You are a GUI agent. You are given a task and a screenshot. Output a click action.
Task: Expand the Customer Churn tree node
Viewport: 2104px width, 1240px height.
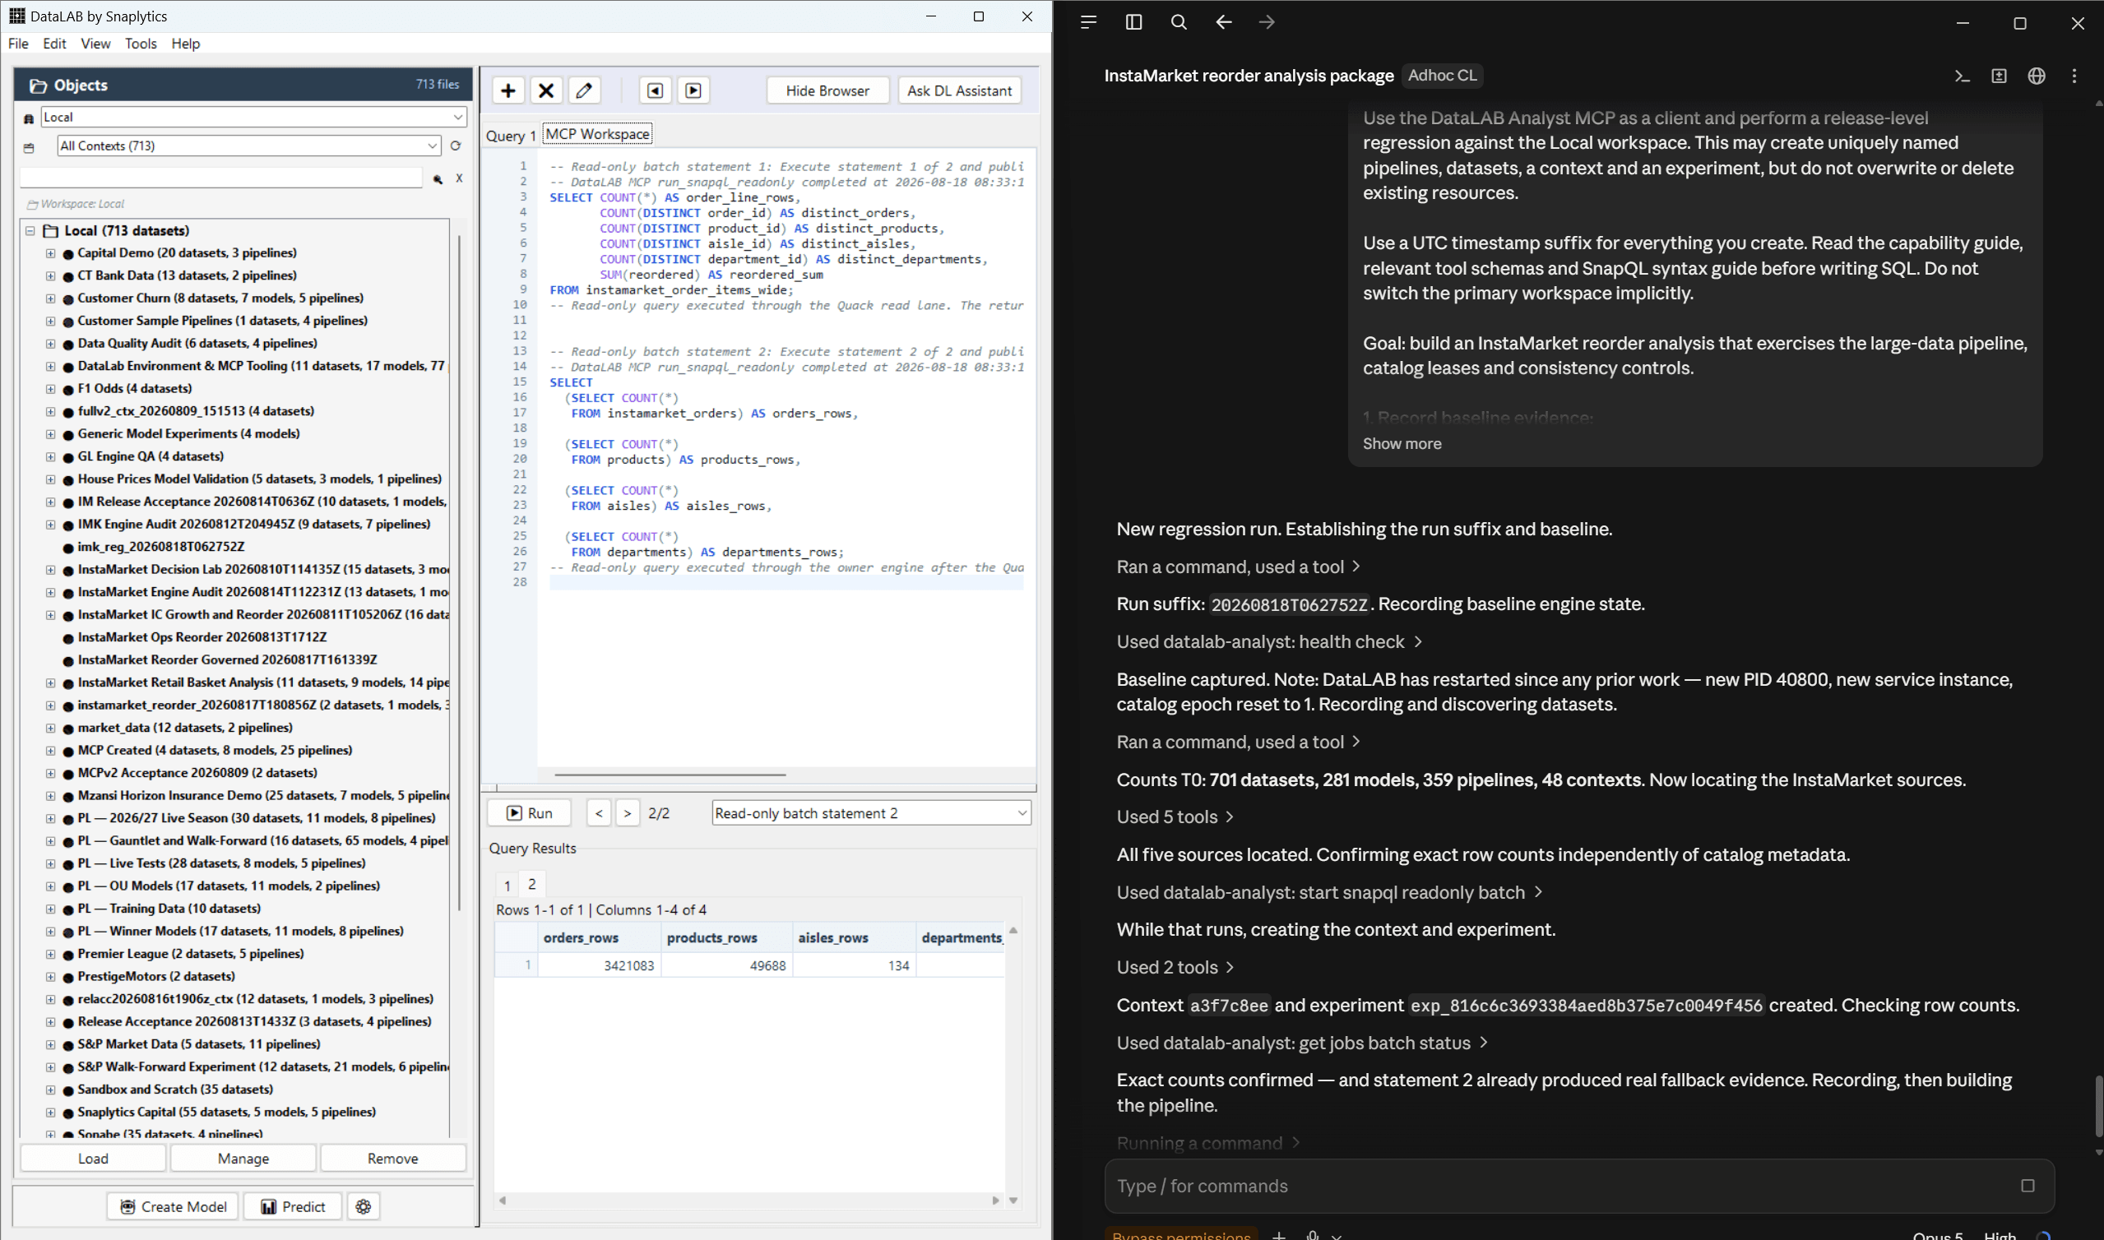pyautogui.click(x=50, y=298)
